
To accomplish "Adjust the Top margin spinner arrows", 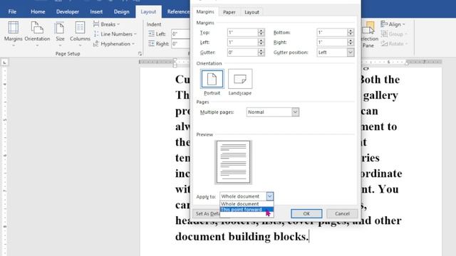I will pyautogui.click(x=261, y=33).
